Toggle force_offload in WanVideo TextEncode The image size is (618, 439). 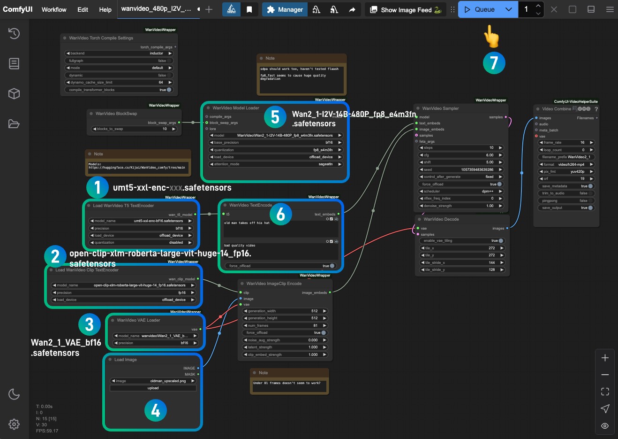(332, 266)
